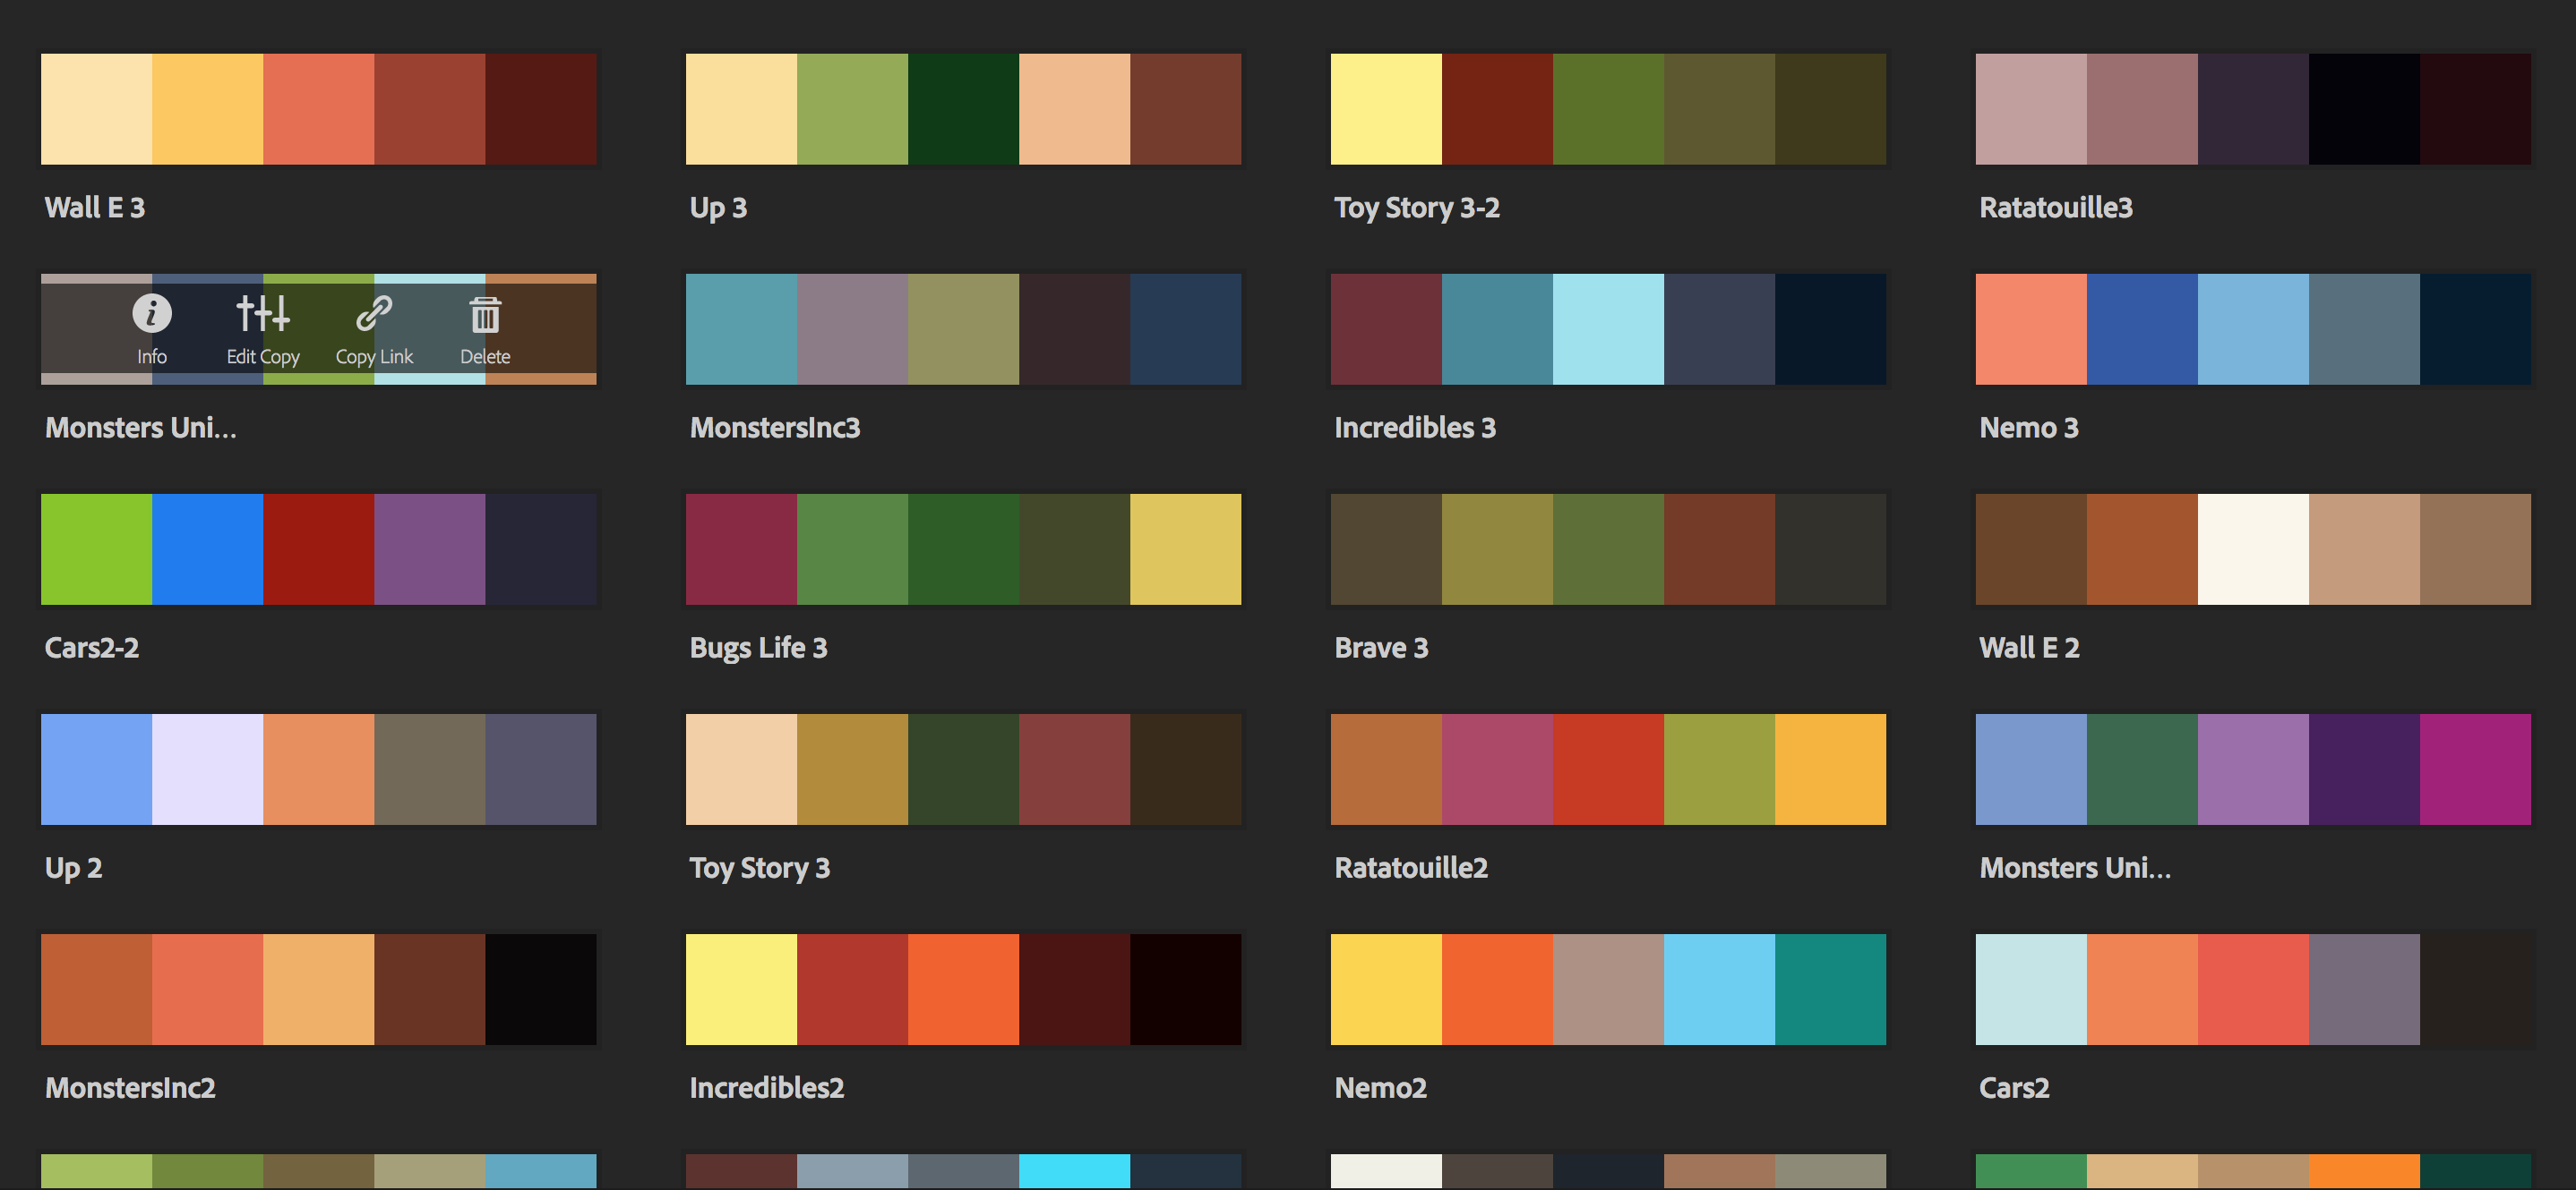Click the Edit Copy sliders icon

click(x=263, y=314)
